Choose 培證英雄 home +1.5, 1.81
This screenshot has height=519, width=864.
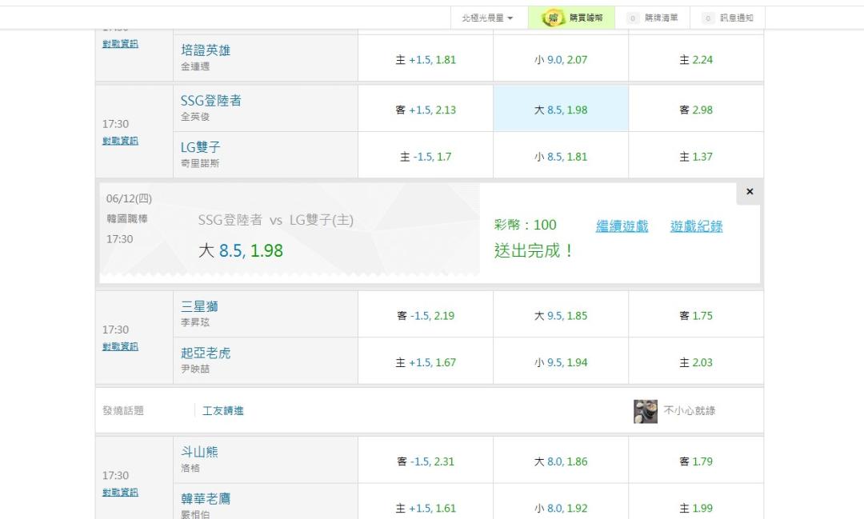click(x=425, y=59)
